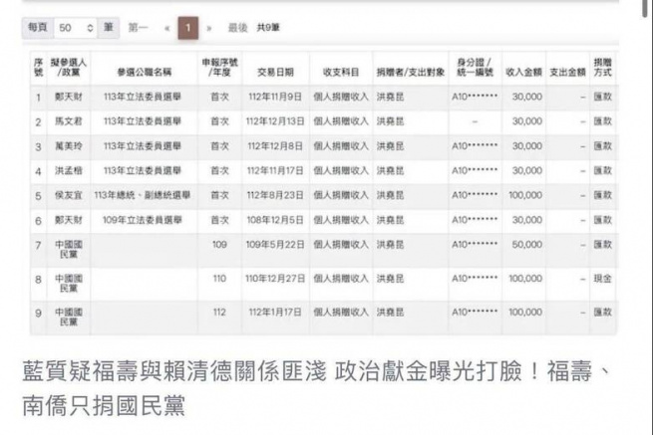Select candidate 萬美玲 in row 3
Viewport: 653px width, 435px height.
coord(69,146)
